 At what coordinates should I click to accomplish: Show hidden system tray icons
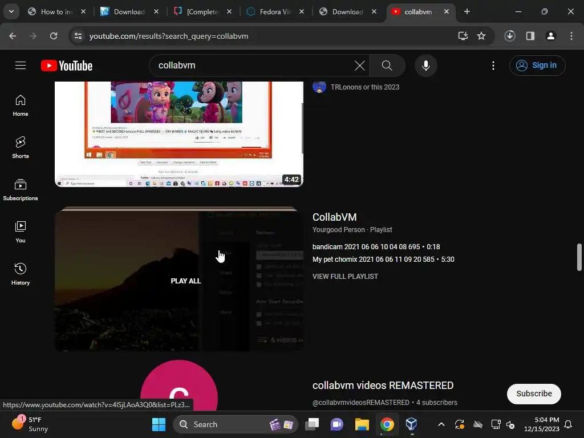tap(441, 424)
